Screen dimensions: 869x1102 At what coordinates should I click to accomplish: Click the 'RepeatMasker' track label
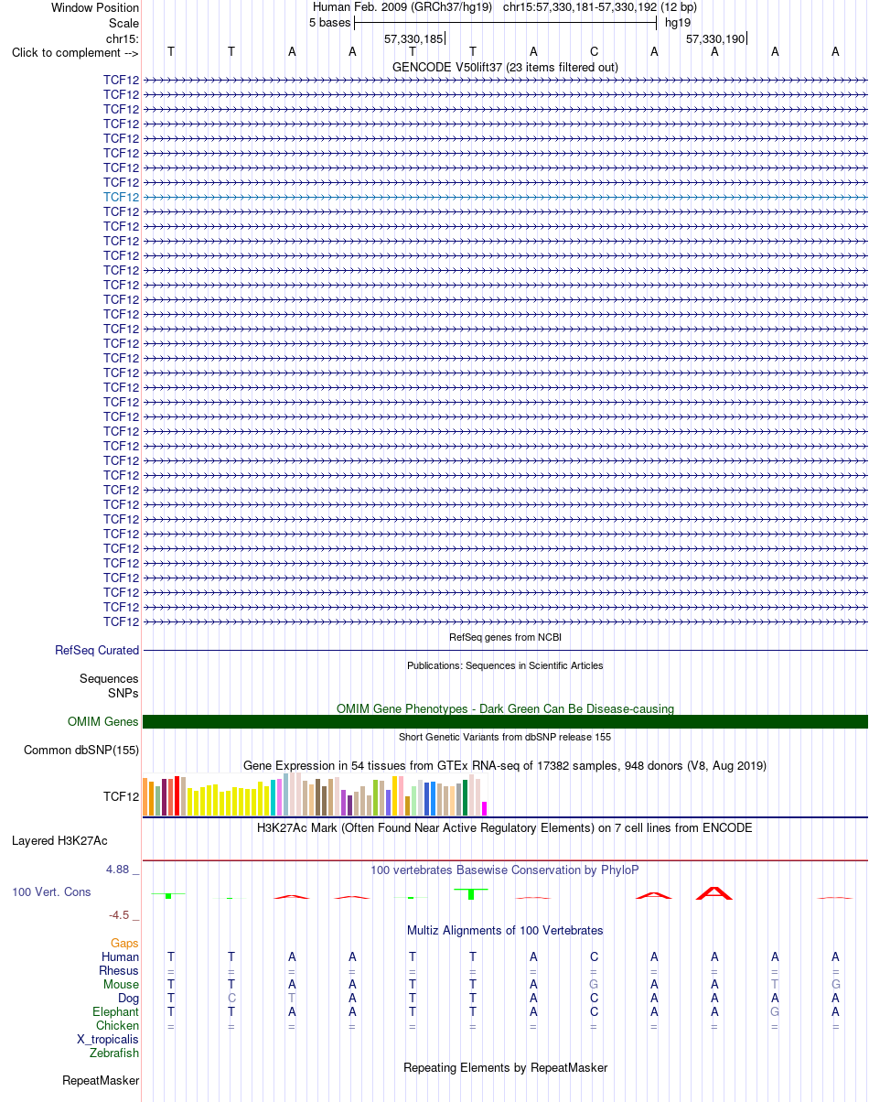(101, 1081)
